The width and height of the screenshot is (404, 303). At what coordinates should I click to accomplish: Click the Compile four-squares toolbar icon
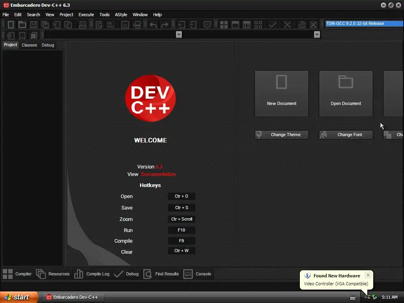click(x=224, y=25)
